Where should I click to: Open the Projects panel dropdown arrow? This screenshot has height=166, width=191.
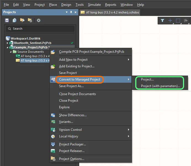[67, 12]
